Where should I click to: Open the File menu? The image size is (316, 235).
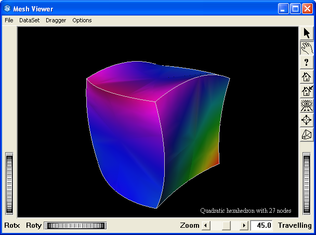(x=9, y=20)
